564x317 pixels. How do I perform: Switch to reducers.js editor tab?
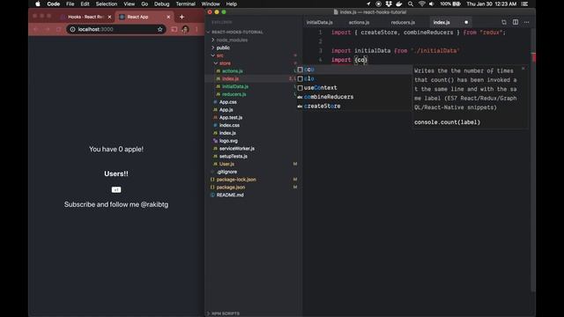point(403,22)
